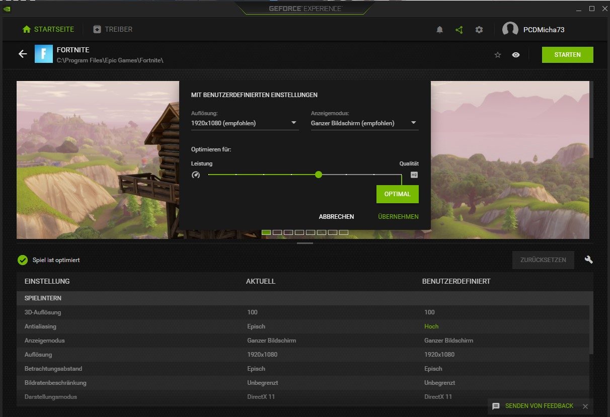Open the notifications bell
610x417 pixels.
(439, 30)
